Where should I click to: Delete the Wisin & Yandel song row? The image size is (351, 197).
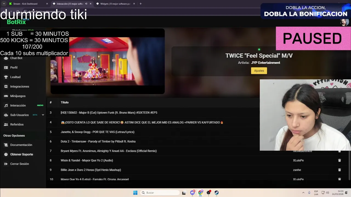coord(339,160)
